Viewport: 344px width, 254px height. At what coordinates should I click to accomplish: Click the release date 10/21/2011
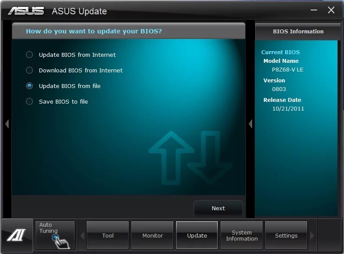[x=288, y=108]
